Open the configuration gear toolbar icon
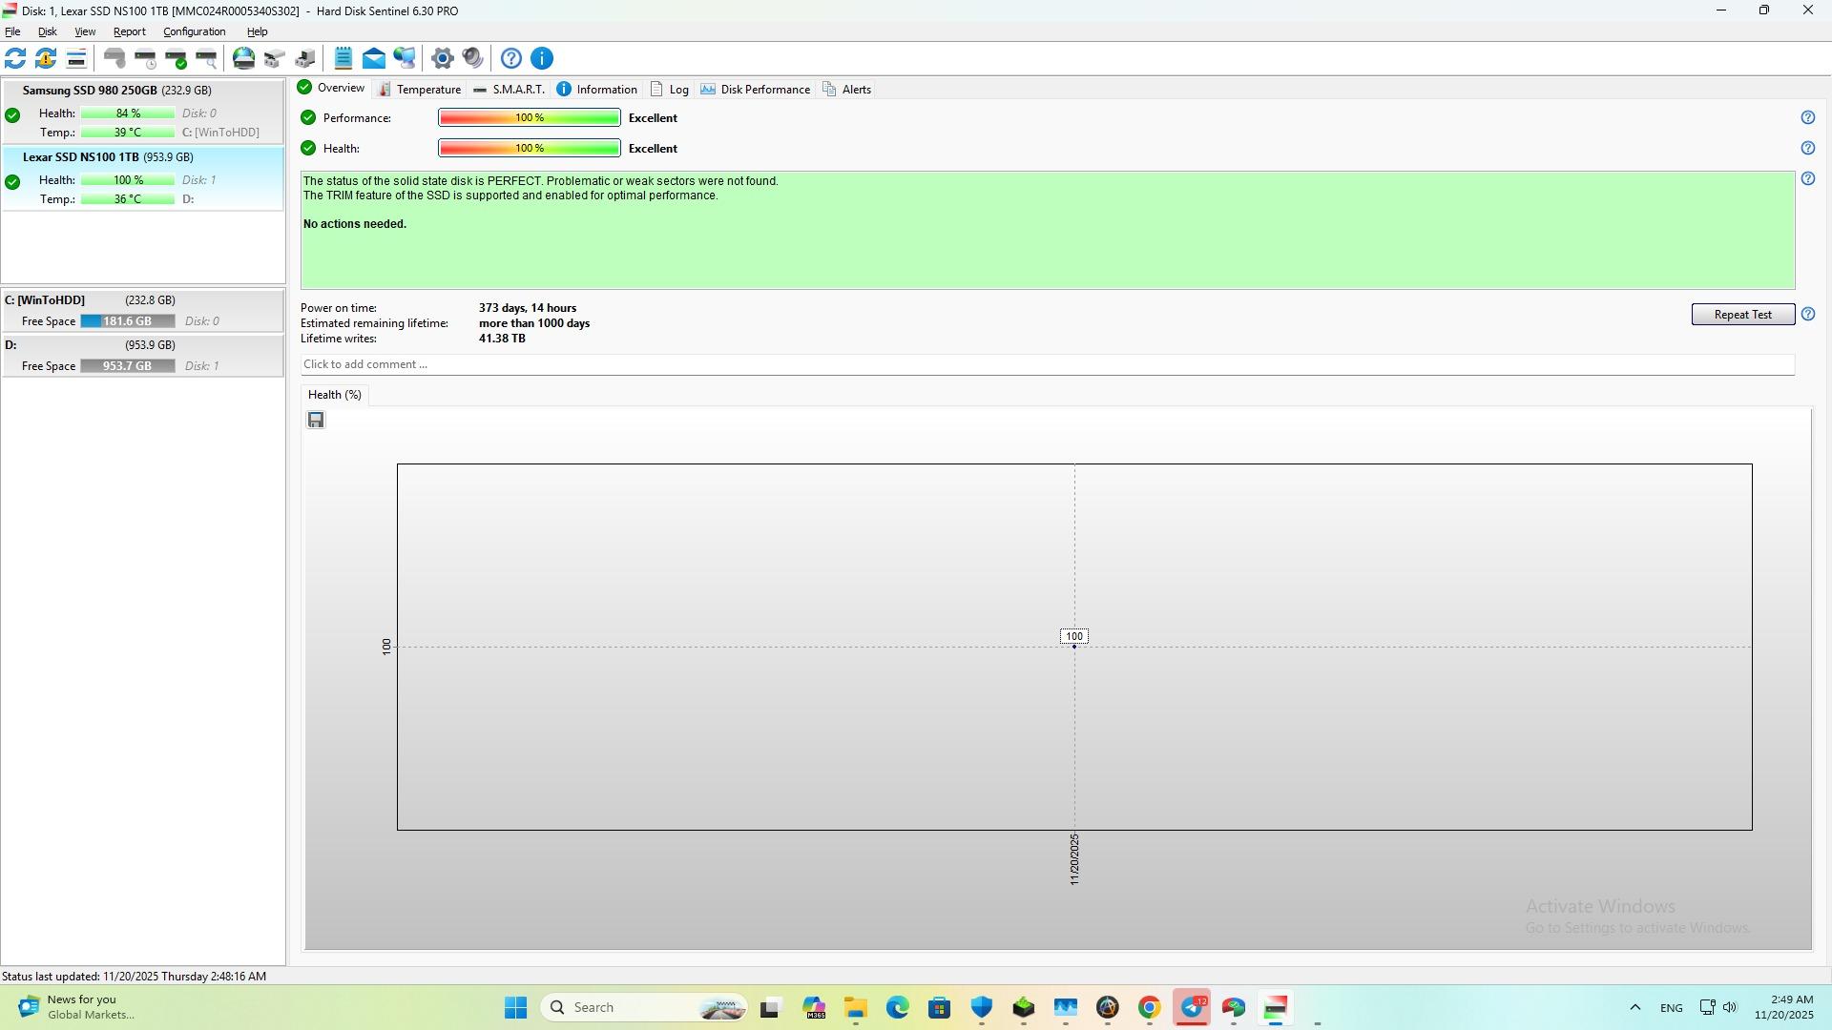This screenshot has width=1832, height=1030. (442, 59)
